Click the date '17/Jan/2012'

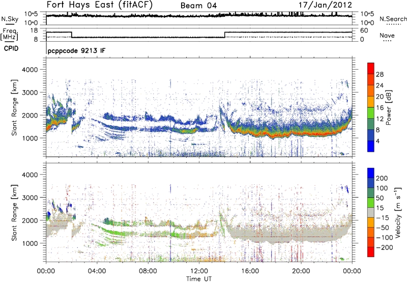(x=325, y=5)
